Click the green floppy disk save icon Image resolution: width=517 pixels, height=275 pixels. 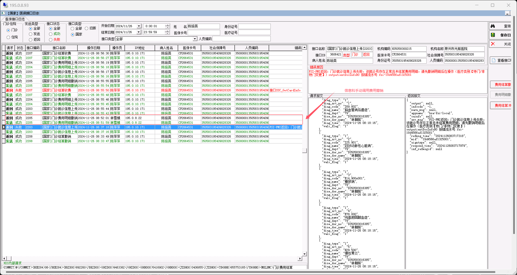point(493,35)
